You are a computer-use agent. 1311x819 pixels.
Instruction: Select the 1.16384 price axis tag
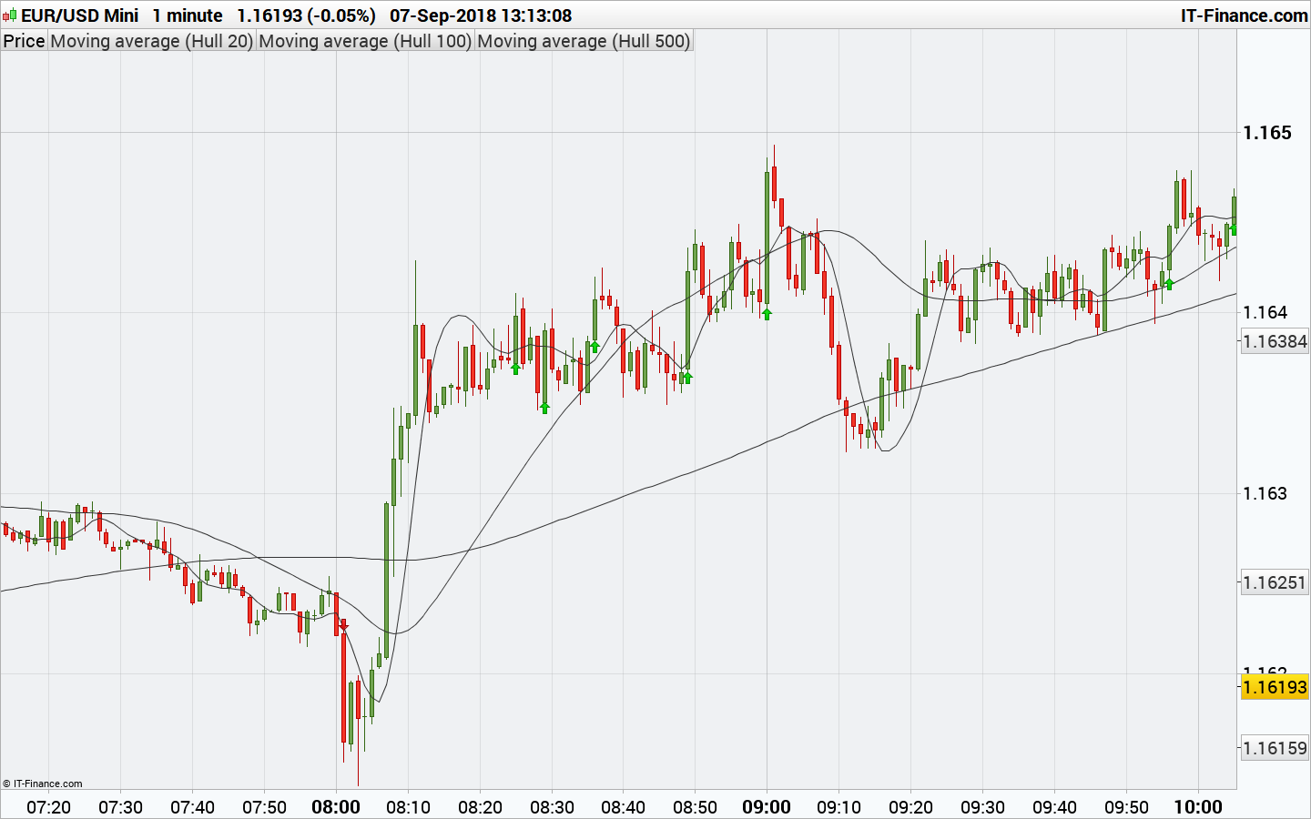click(1275, 341)
